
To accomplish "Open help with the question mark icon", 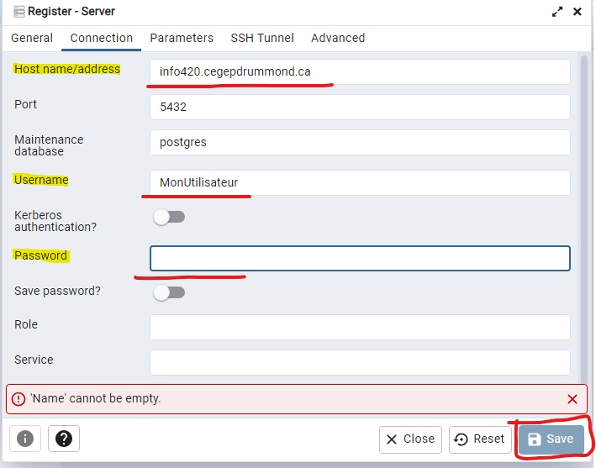I will (64, 439).
